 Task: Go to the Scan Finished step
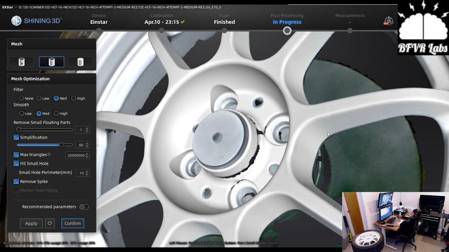click(x=224, y=19)
